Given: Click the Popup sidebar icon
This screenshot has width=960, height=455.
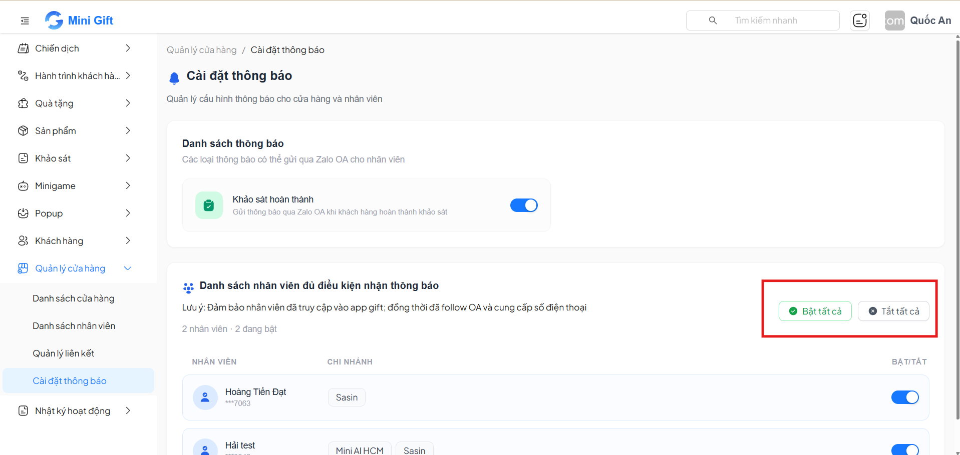Looking at the screenshot, I should 23,213.
